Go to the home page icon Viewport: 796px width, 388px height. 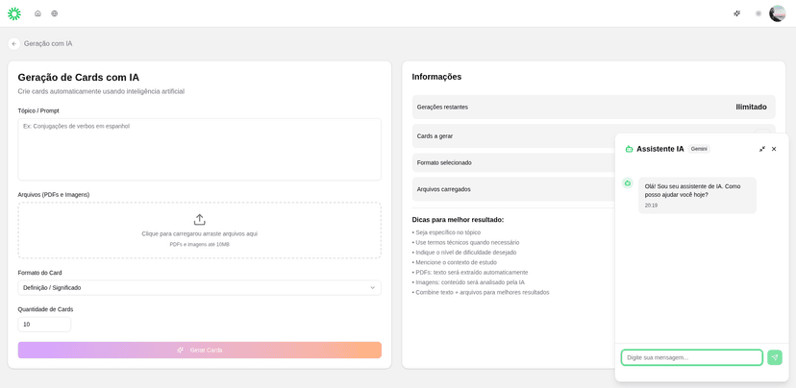38,13
